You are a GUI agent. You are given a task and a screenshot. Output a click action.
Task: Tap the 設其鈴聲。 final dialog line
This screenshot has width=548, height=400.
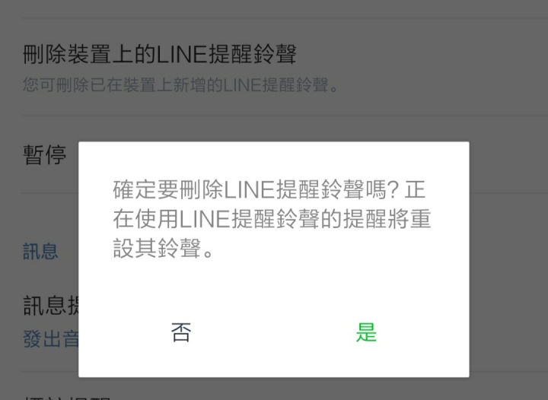tap(163, 248)
